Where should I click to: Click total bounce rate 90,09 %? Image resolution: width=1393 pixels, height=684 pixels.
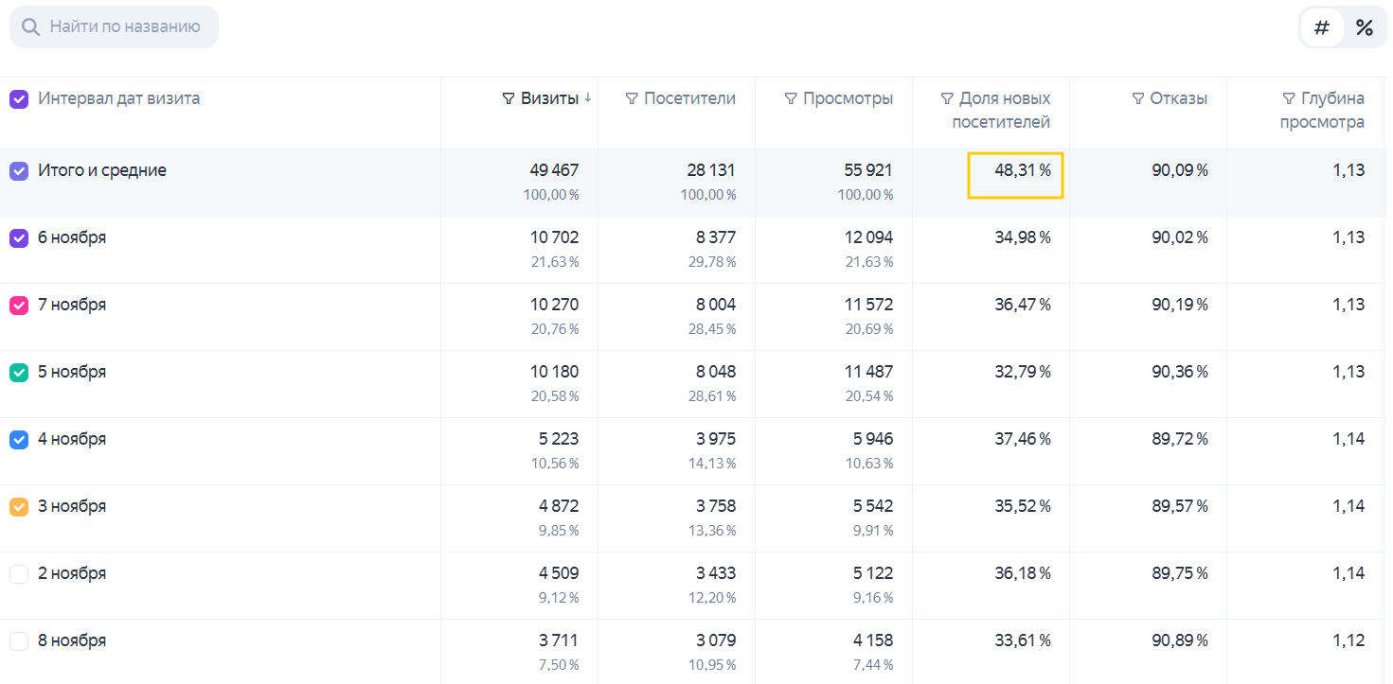1180,170
